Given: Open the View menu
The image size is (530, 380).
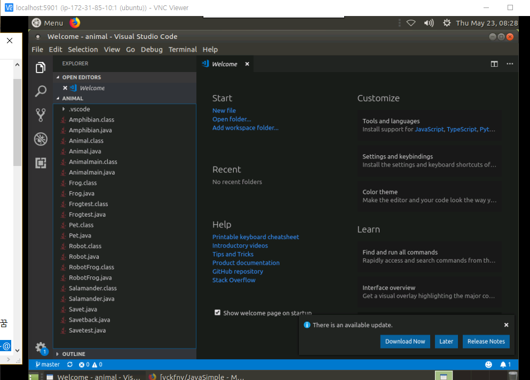Looking at the screenshot, I should pos(112,49).
